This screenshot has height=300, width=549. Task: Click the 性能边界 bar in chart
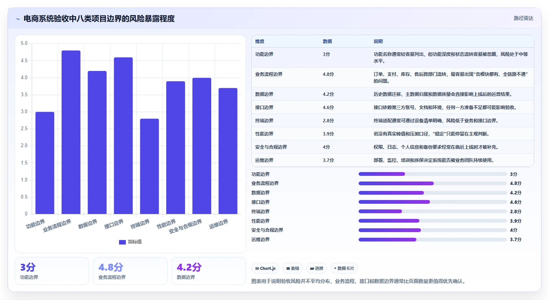tap(176, 148)
